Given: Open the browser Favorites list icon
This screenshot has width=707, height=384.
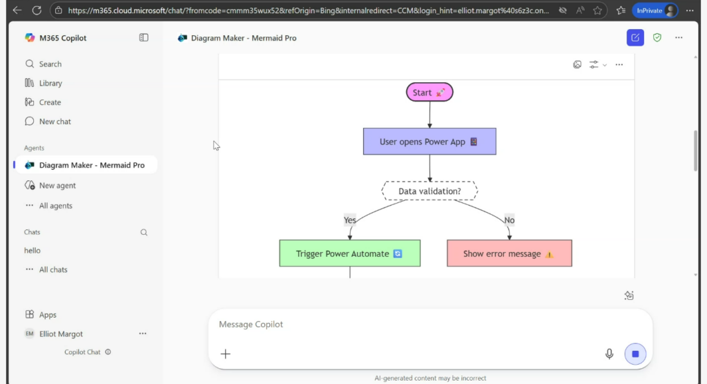Looking at the screenshot, I should [x=621, y=10].
